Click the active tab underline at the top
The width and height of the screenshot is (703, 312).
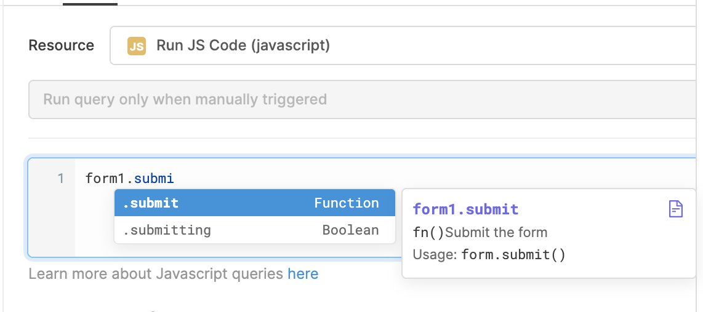click(x=90, y=4)
